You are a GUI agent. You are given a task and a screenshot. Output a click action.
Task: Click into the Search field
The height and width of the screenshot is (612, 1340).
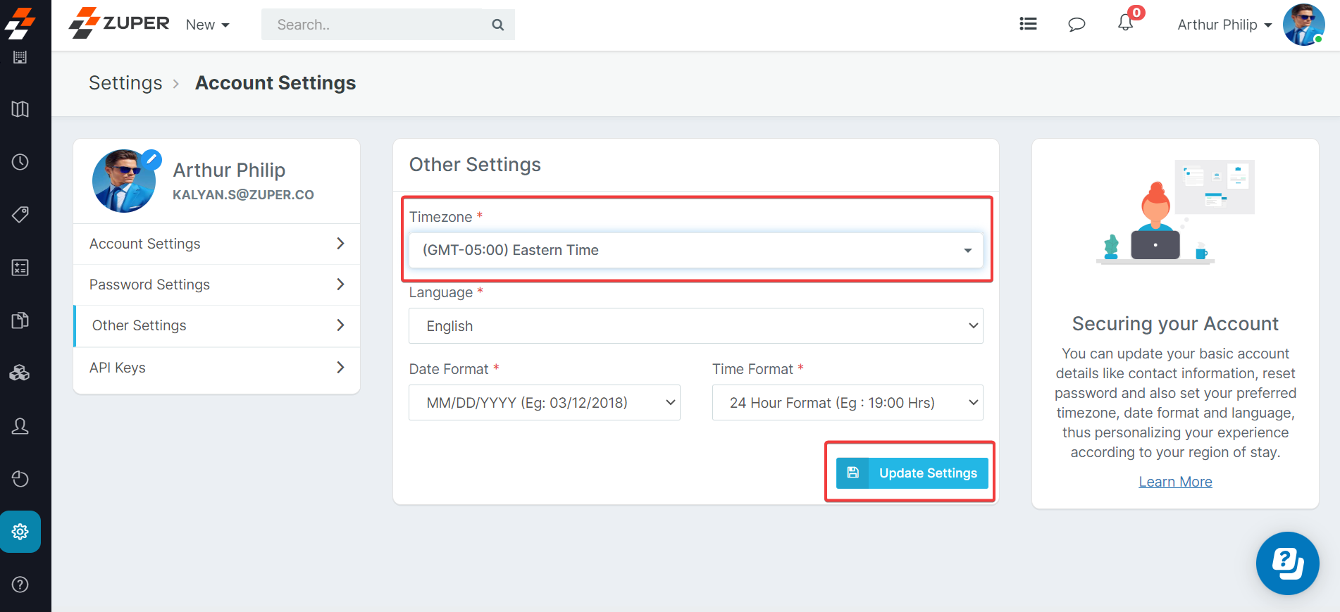click(377, 25)
